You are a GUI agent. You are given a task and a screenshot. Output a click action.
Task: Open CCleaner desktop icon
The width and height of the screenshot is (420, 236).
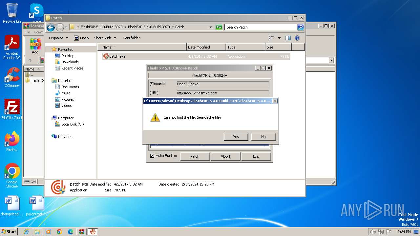click(x=12, y=78)
